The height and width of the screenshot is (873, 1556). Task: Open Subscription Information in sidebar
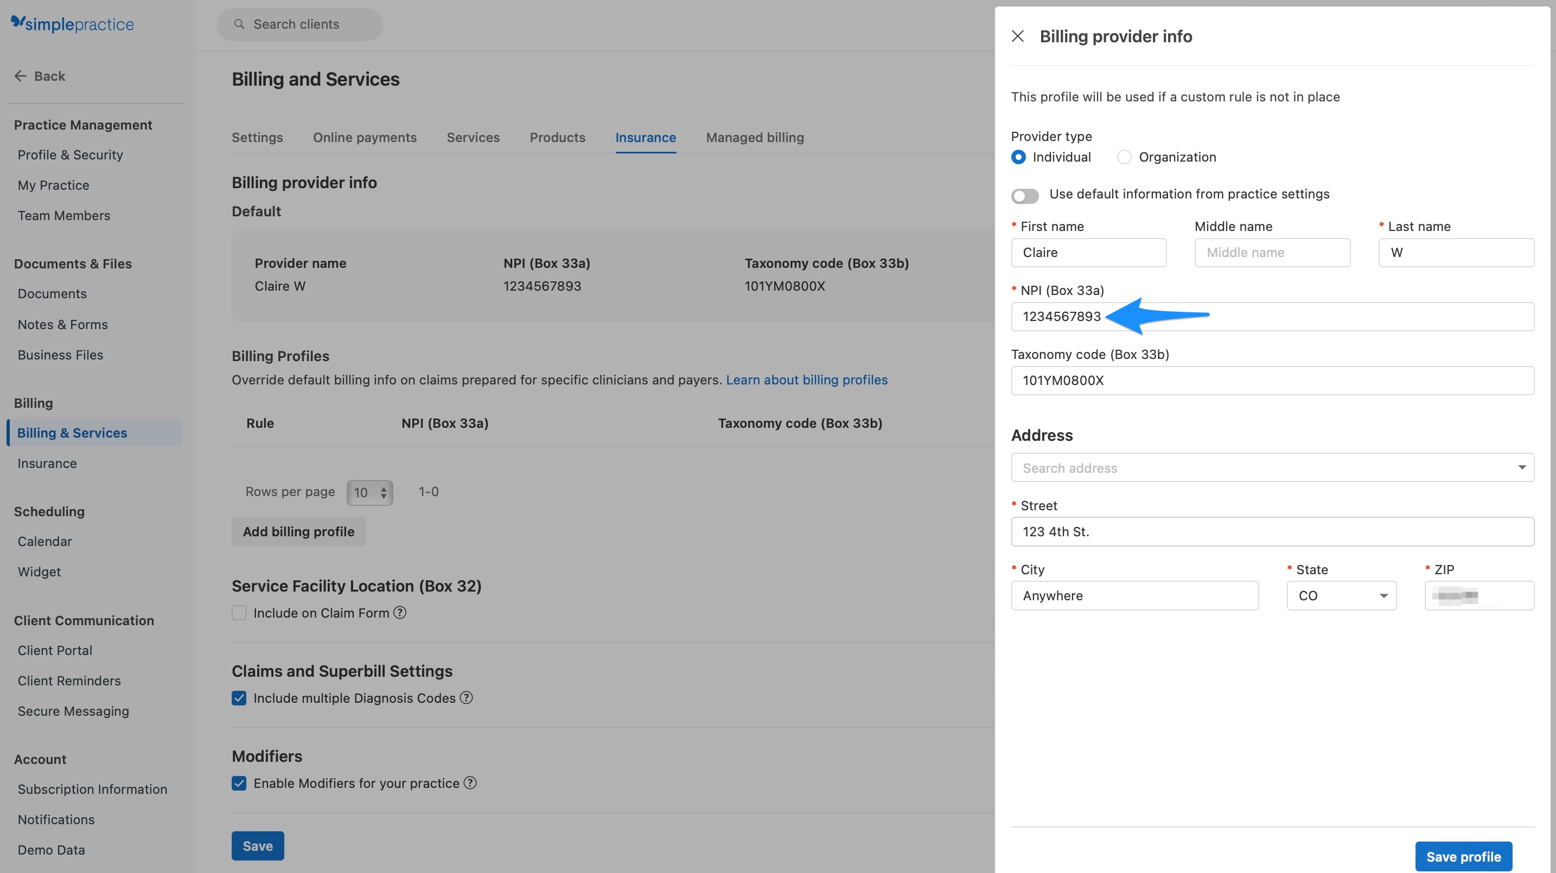point(92,789)
